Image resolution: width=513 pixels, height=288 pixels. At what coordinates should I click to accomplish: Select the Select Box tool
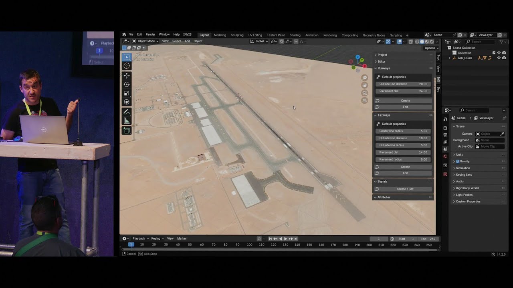coord(127,57)
